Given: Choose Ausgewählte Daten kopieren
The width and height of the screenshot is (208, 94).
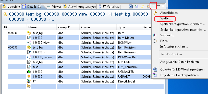Looking at the screenshot, I should [180, 62].
